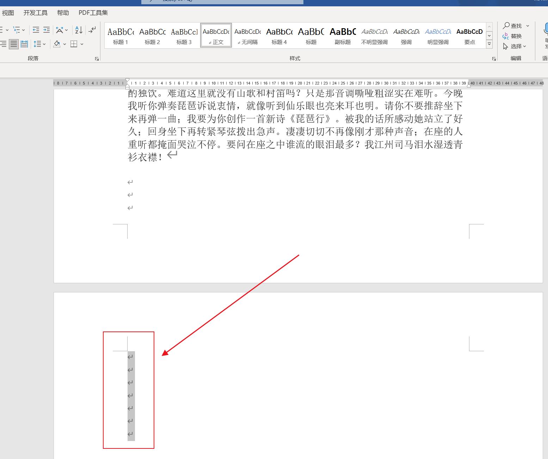Viewport: 548px width, 459px height.
Task: Click the Asian character scaling icon
Action: (60, 30)
